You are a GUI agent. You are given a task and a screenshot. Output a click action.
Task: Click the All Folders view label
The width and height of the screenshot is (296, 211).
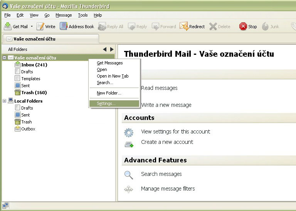click(18, 49)
